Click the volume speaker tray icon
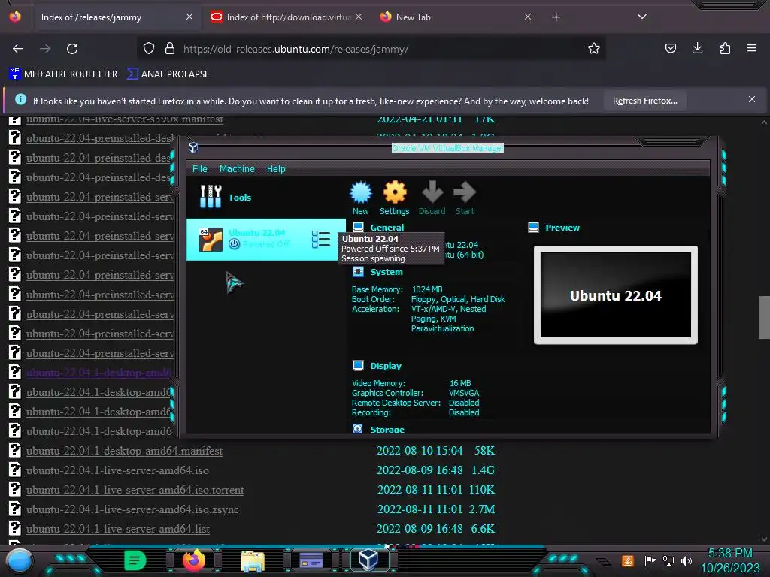Image resolution: width=770 pixels, height=577 pixels. click(686, 560)
